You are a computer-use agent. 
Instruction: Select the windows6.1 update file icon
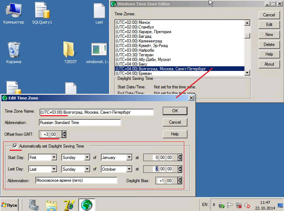[97, 53]
